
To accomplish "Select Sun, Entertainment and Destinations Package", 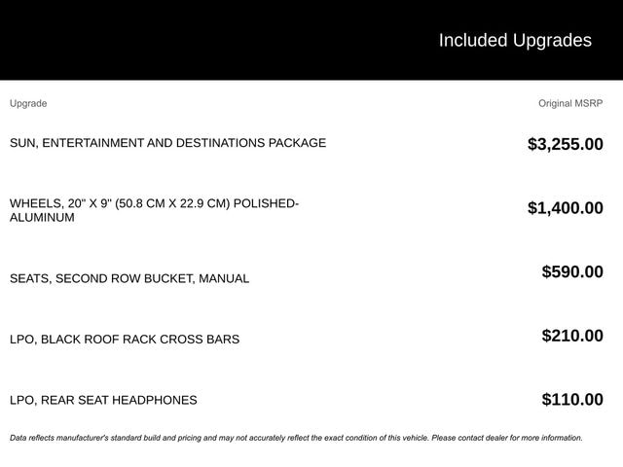I will 167,143.
